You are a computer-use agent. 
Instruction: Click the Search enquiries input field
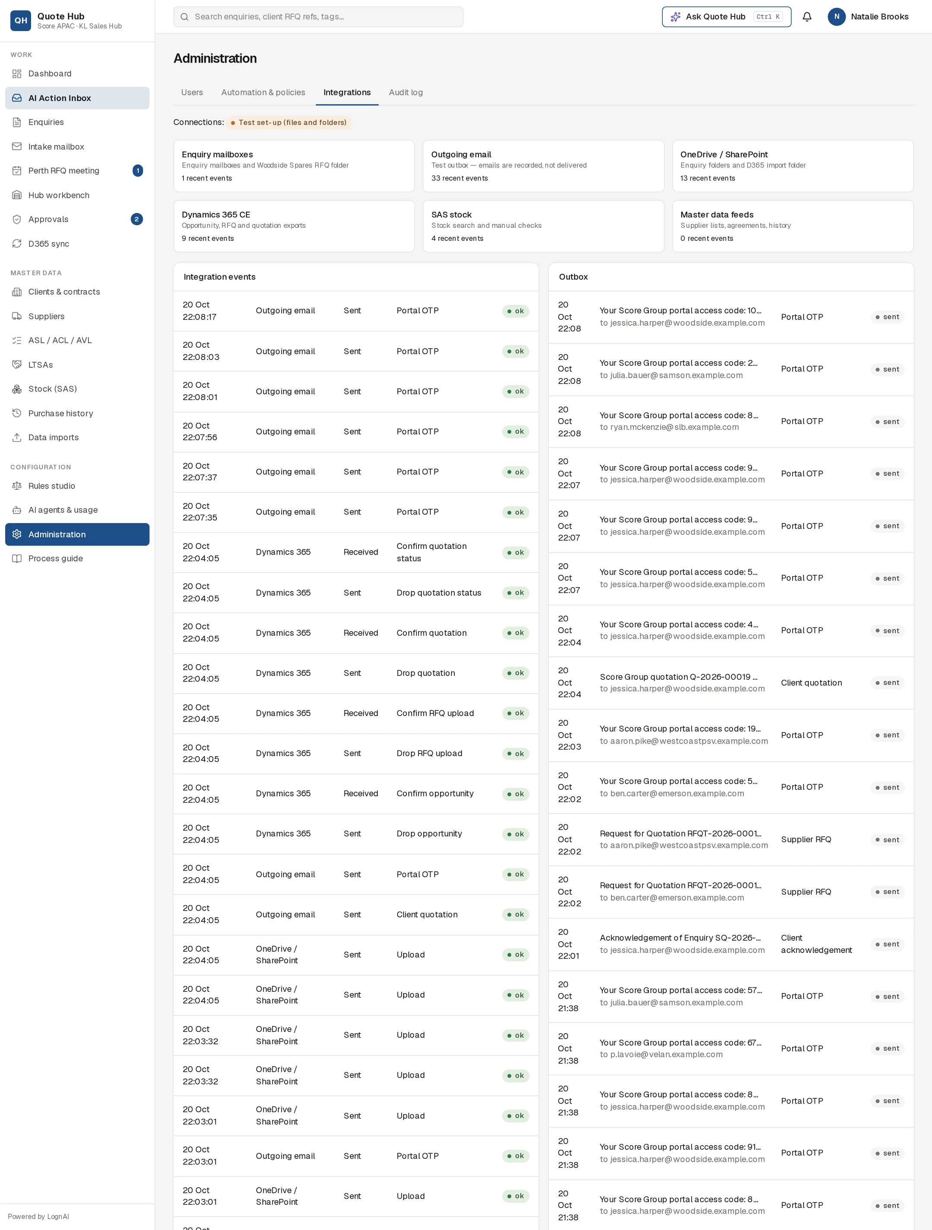coord(318,17)
